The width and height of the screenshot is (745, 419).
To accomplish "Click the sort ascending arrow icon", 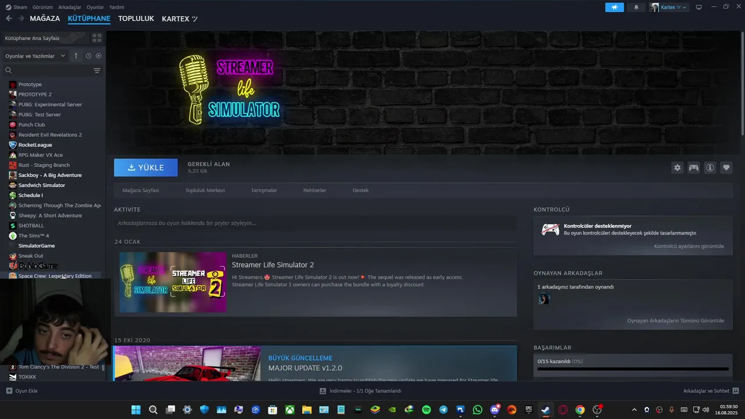I will [76, 56].
